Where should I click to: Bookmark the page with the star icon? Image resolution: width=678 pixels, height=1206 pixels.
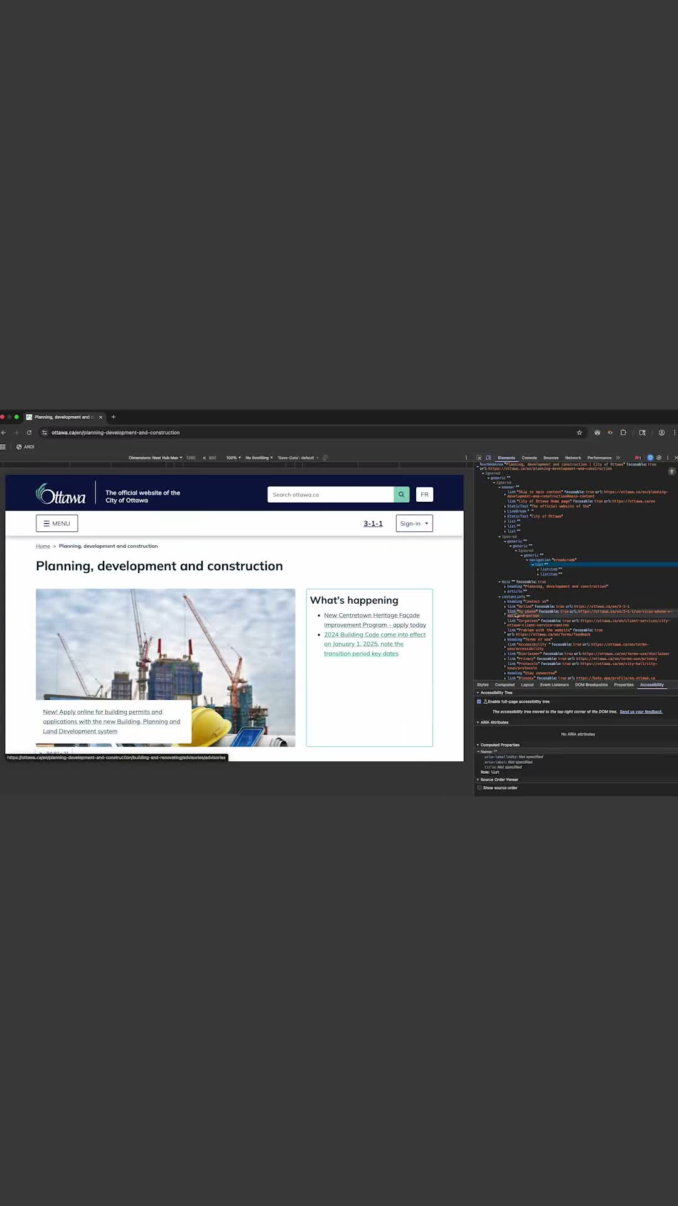(x=579, y=432)
